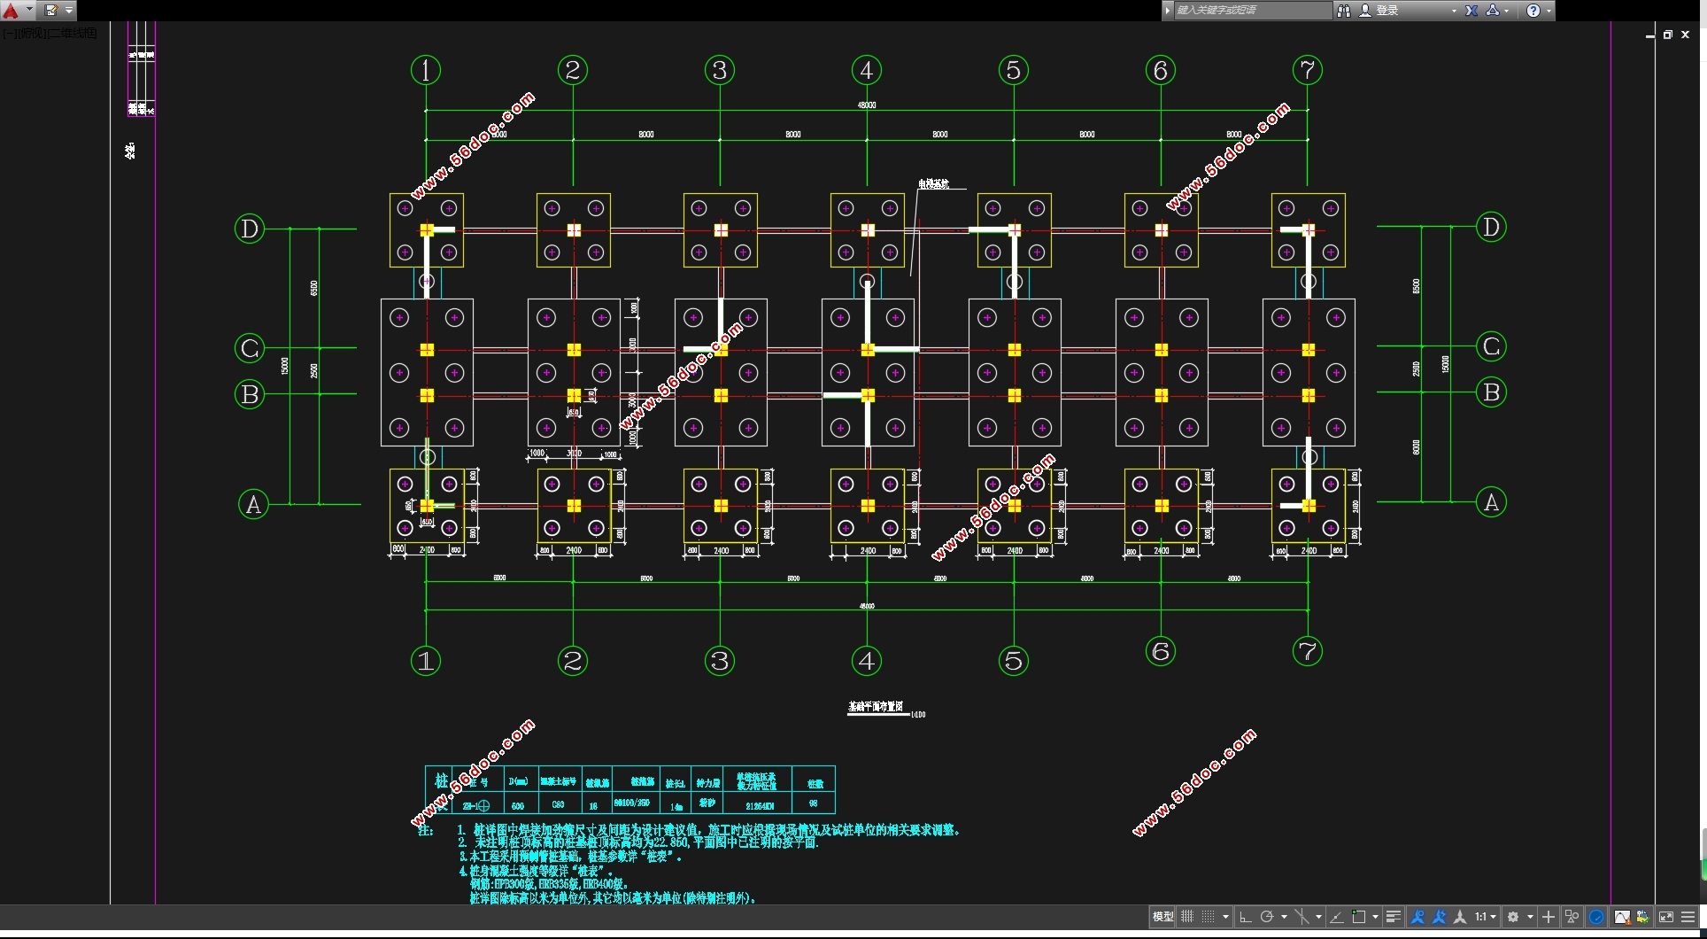Click the Save As floppy-pencil icon

[51, 11]
